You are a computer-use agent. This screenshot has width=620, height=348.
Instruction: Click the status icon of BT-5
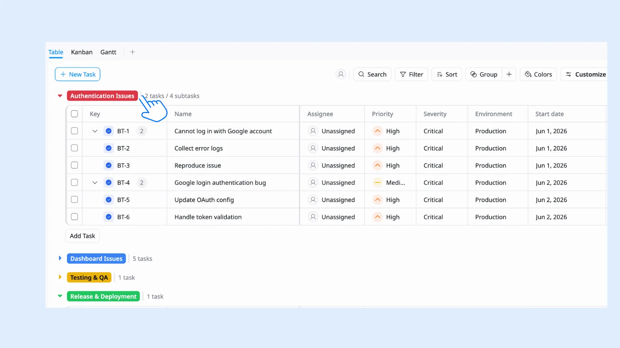pyautogui.click(x=109, y=200)
